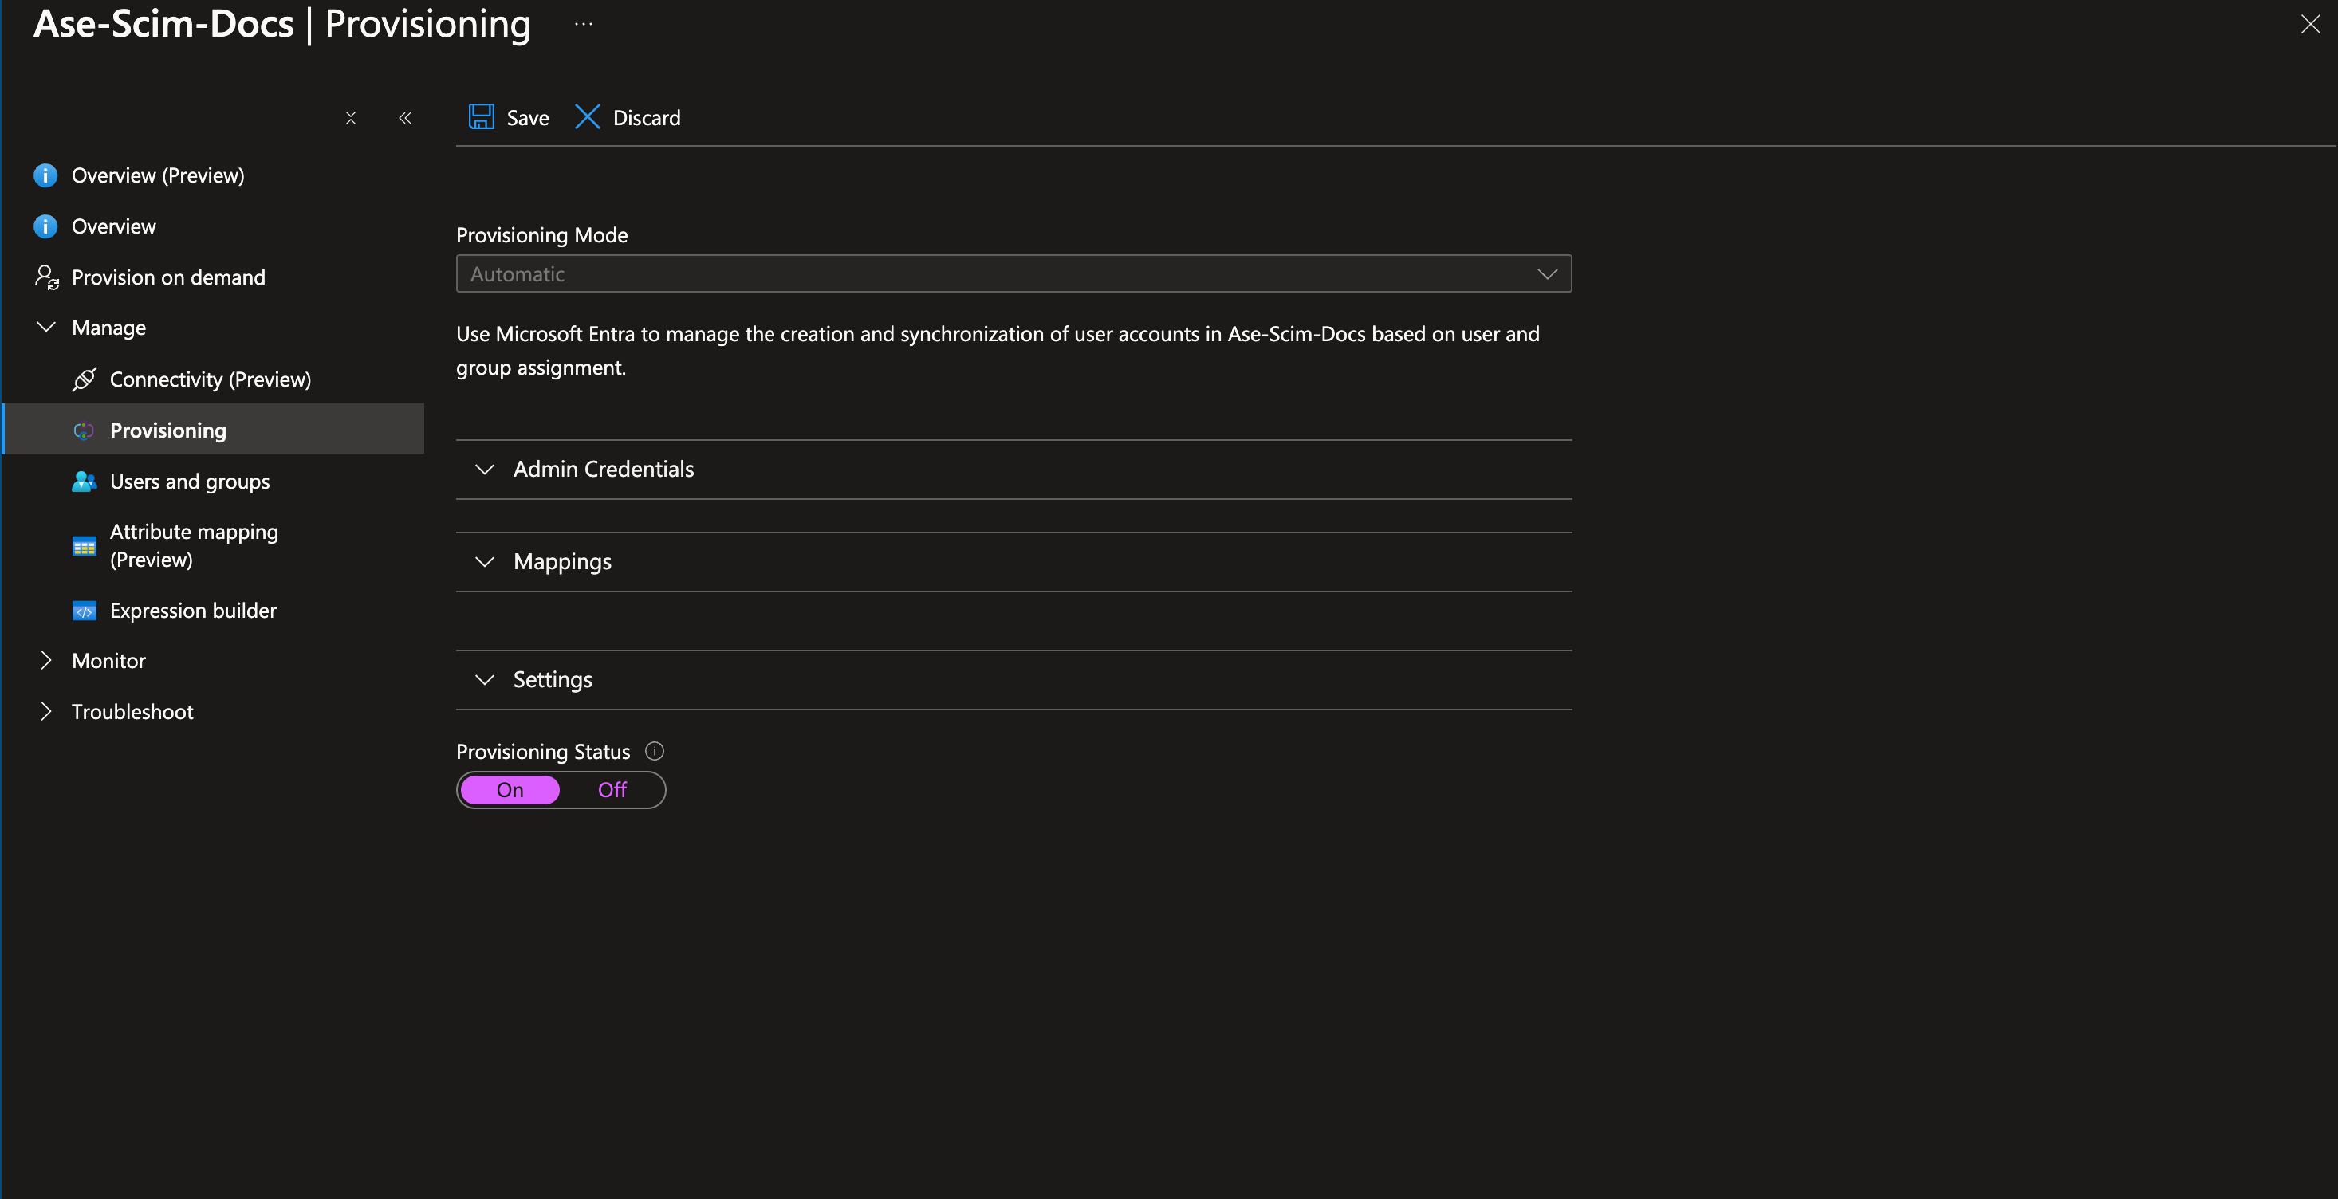The image size is (2338, 1199).
Task: Open the ellipsis menu next to the page title
Action: pos(584,24)
